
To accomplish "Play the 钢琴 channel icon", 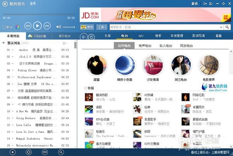I will pos(137,133).
